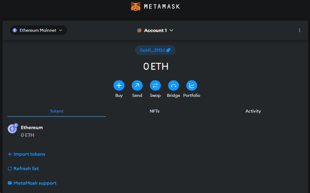Open the three-dot account options menu
This screenshot has width=310, height=193.
[299, 31]
